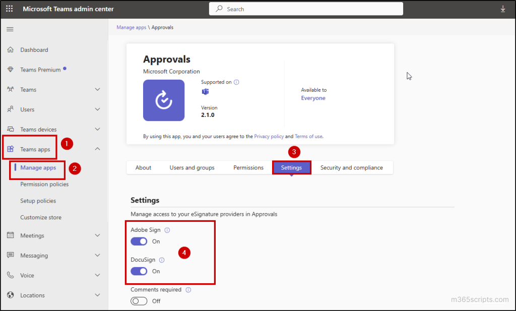
Task: Click the Supported on info icon
Action: 236,82
